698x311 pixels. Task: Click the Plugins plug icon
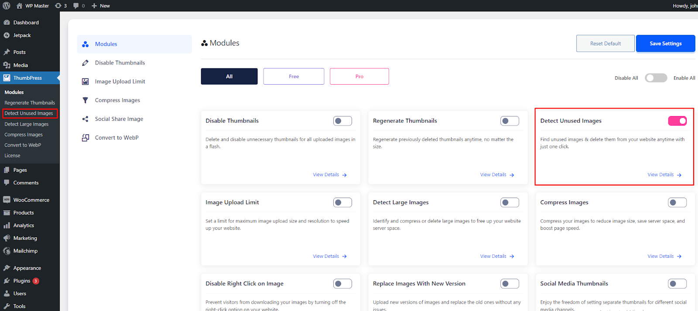7,281
